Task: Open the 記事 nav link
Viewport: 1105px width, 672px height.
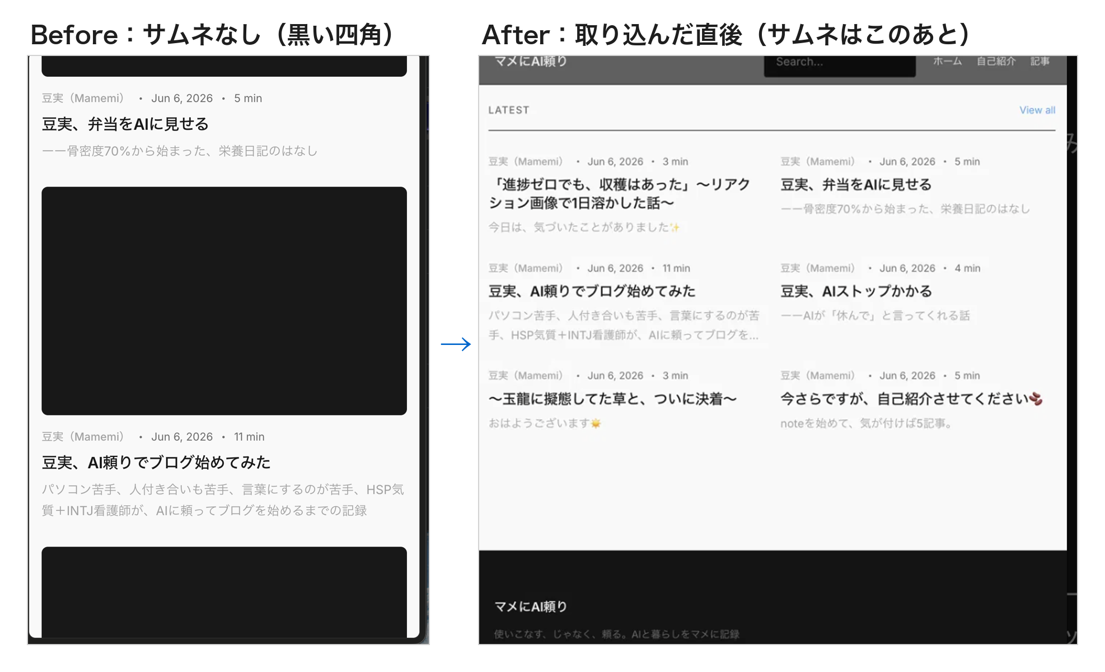Action: point(1040,61)
